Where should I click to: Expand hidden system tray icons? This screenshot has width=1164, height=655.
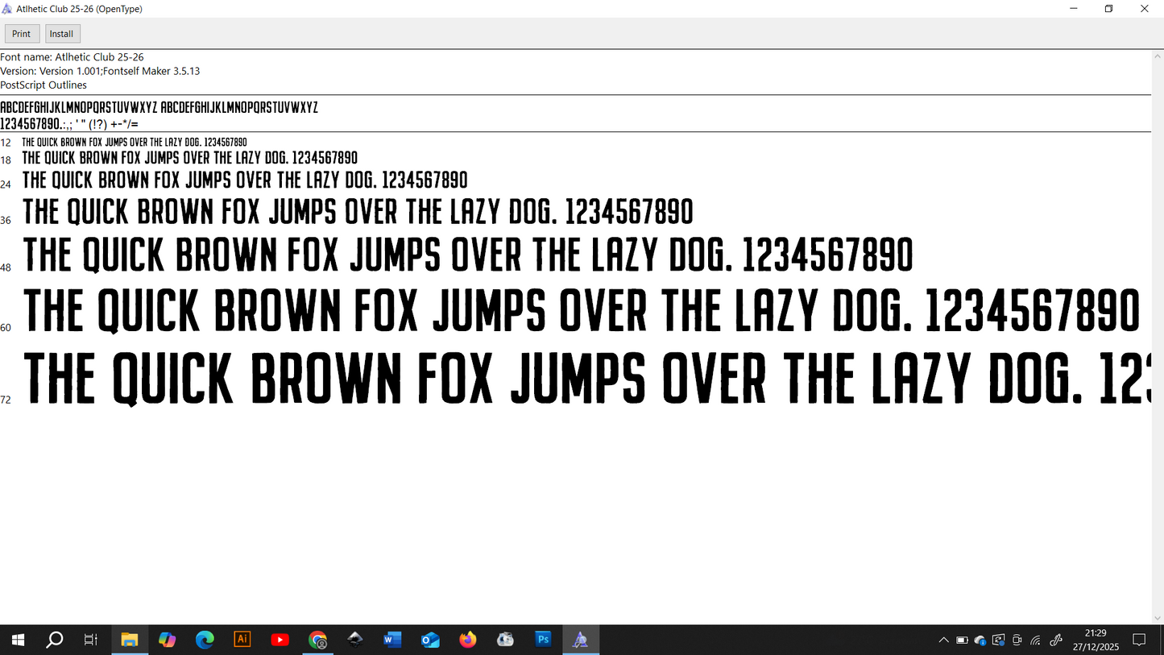point(943,639)
